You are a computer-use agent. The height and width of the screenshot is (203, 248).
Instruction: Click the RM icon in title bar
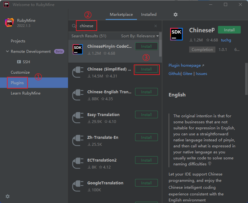coord(6,4)
